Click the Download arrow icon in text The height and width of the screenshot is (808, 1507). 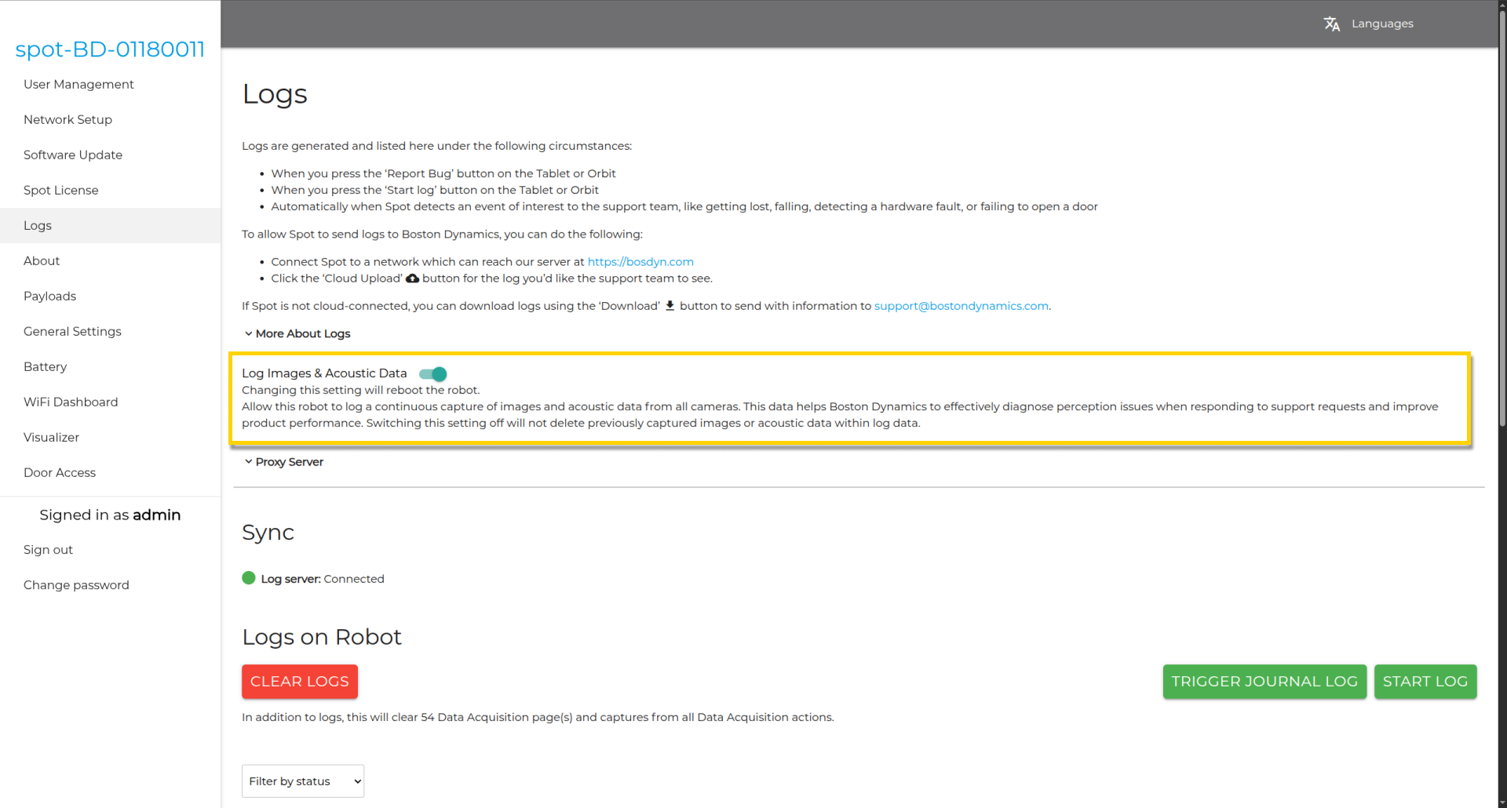click(x=670, y=306)
